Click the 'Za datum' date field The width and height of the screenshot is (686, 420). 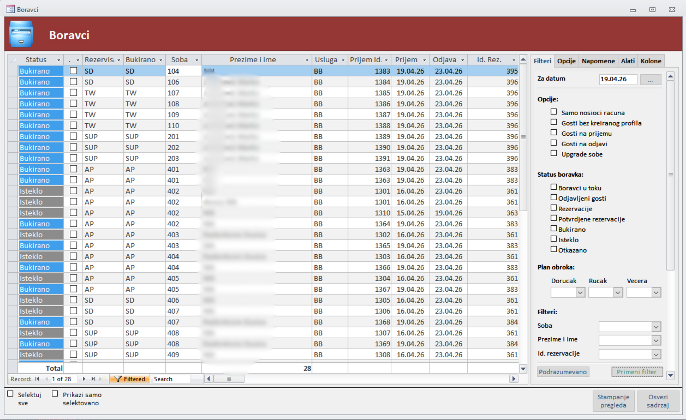pyautogui.click(x=618, y=80)
